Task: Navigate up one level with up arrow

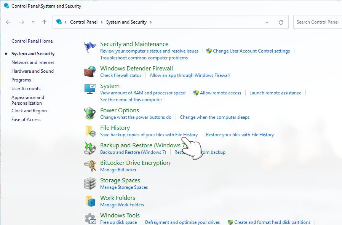Action: [x=44, y=22]
